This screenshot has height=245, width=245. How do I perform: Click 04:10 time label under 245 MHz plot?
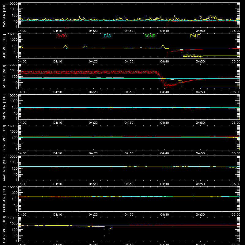[58, 31]
